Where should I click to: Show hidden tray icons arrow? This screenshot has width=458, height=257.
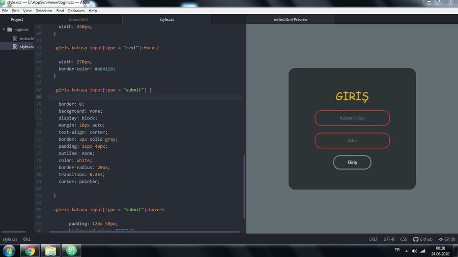(x=406, y=250)
